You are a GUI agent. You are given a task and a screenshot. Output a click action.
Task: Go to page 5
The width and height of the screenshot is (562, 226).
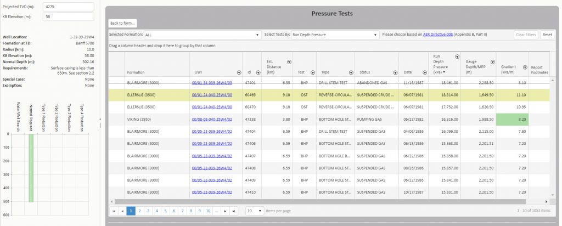tap(165, 211)
